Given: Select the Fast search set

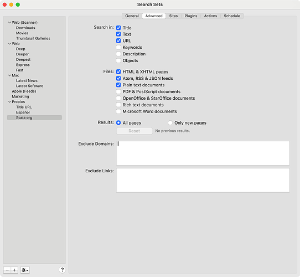Looking at the screenshot, I should click(x=20, y=70).
